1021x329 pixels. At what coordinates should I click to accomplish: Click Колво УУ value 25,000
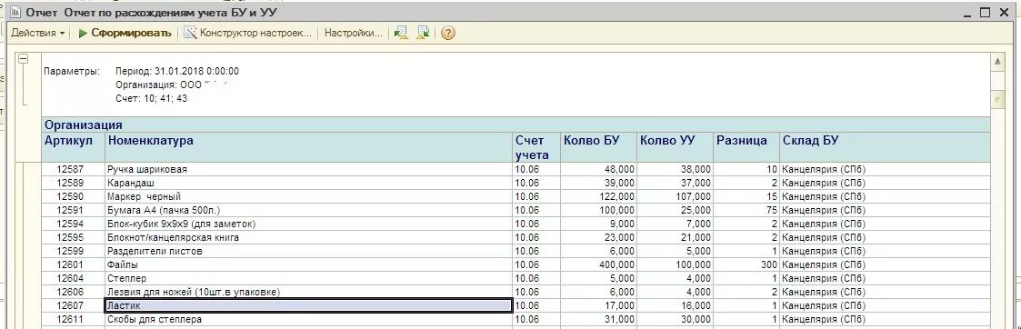(x=695, y=211)
